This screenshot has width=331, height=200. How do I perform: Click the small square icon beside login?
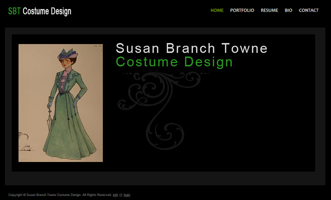pos(121,195)
